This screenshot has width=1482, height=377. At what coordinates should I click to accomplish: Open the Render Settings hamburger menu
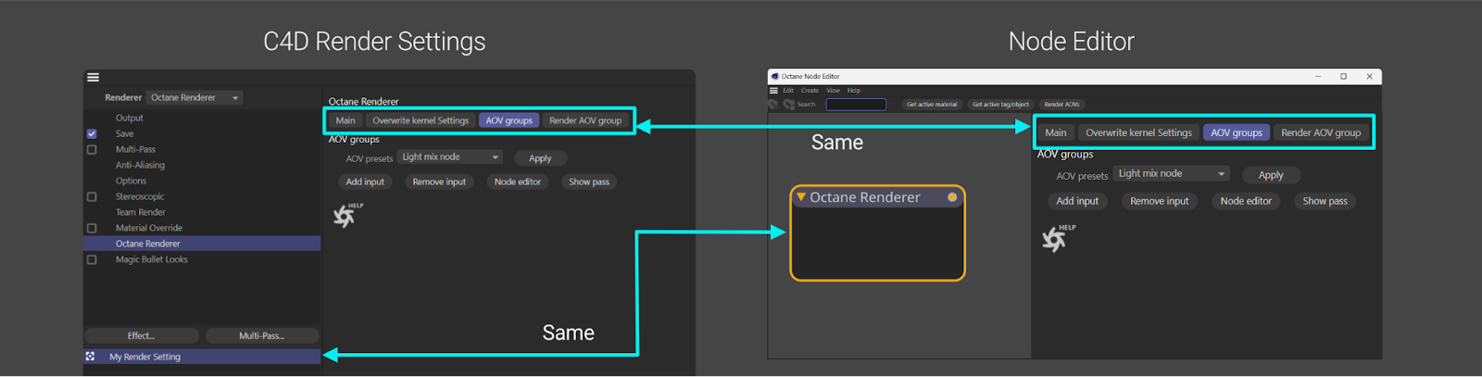click(93, 77)
